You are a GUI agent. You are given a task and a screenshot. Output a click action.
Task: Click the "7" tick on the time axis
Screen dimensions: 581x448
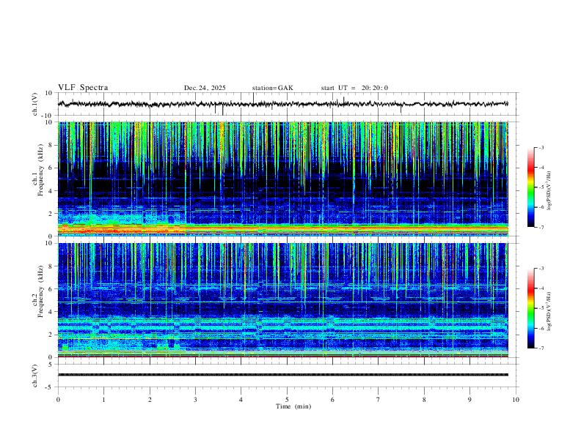click(x=379, y=400)
